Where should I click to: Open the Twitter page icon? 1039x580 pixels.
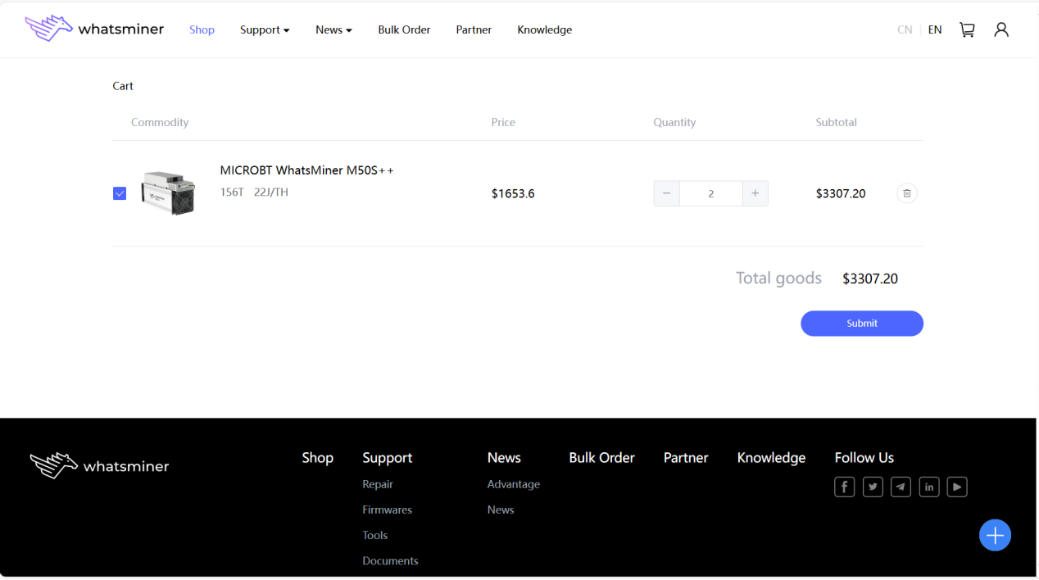pyautogui.click(x=873, y=487)
